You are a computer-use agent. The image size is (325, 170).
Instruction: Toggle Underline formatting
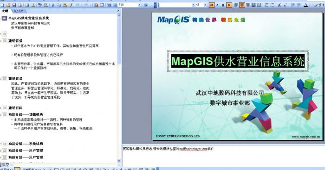(x=223, y=5)
